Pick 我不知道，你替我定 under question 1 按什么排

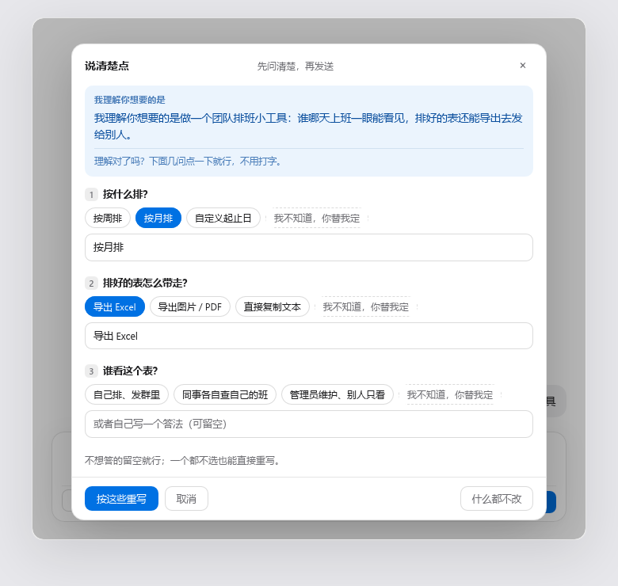coord(317,218)
